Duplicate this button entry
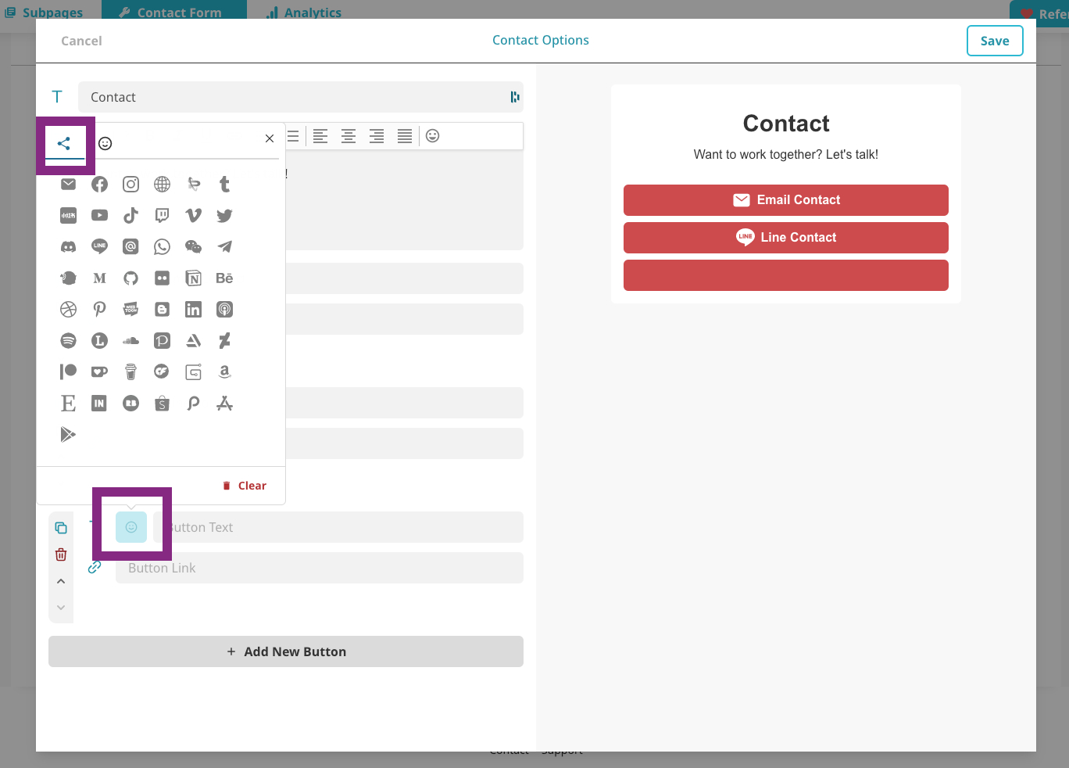 pyautogui.click(x=61, y=528)
